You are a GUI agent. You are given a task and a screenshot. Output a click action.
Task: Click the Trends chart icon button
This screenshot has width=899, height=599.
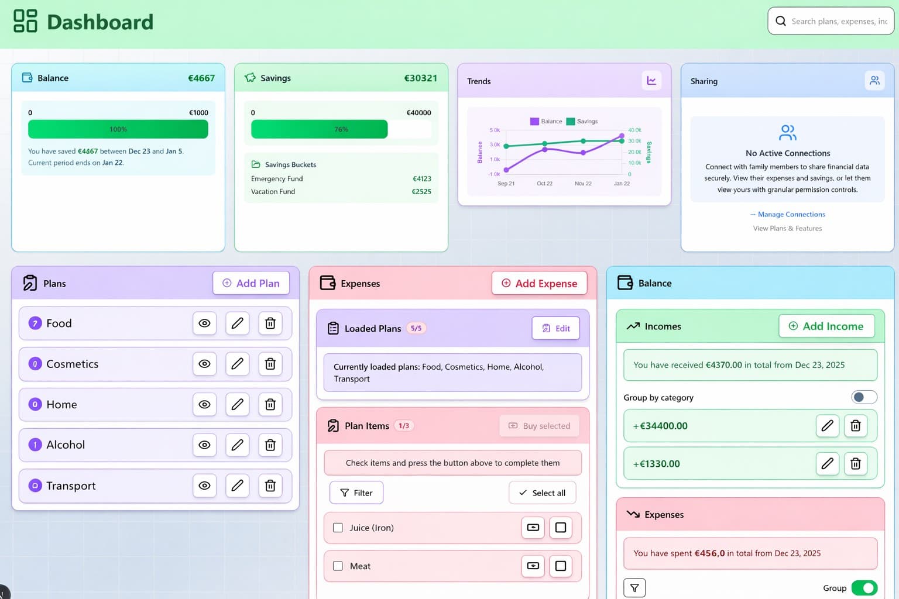pyautogui.click(x=651, y=81)
